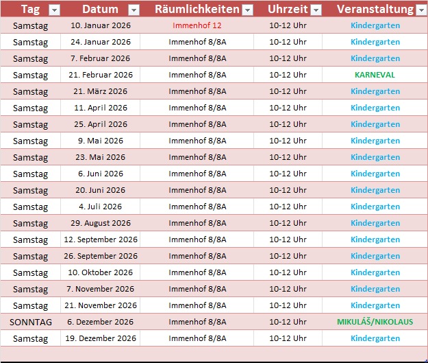Select the MIKULÁŠ/NIKOLAUS event cell
The height and width of the screenshot is (363, 428).
pos(375,322)
